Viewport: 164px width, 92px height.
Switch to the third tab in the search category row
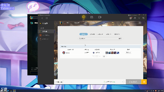pyautogui.click(x=100, y=34)
